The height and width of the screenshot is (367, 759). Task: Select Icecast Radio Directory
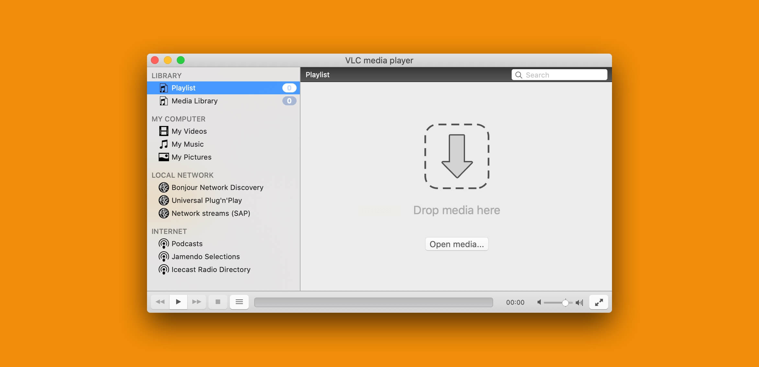click(211, 269)
